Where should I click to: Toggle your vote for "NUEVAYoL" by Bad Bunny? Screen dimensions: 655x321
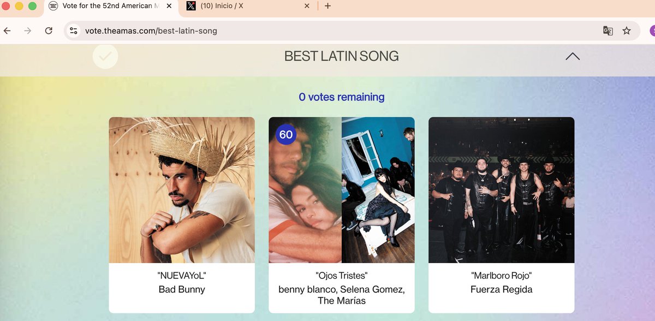[181, 189]
